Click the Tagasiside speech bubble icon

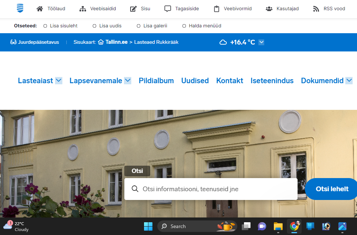(x=167, y=8)
